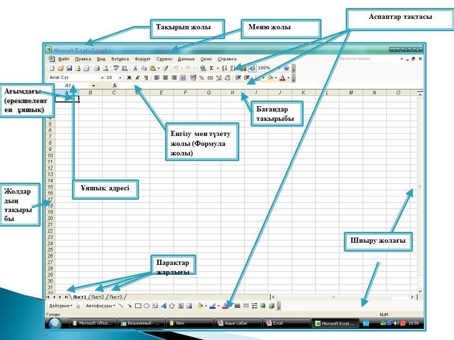Click the Cut scissors icon

click(135, 68)
